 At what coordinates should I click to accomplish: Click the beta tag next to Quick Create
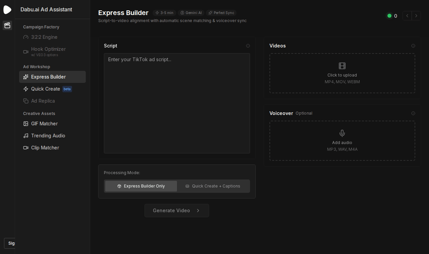pyautogui.click(x=67, y=89)
